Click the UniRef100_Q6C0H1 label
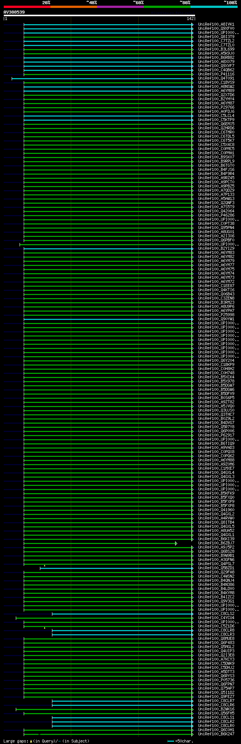The image size is (241, 744). click(x=216, y=730)
